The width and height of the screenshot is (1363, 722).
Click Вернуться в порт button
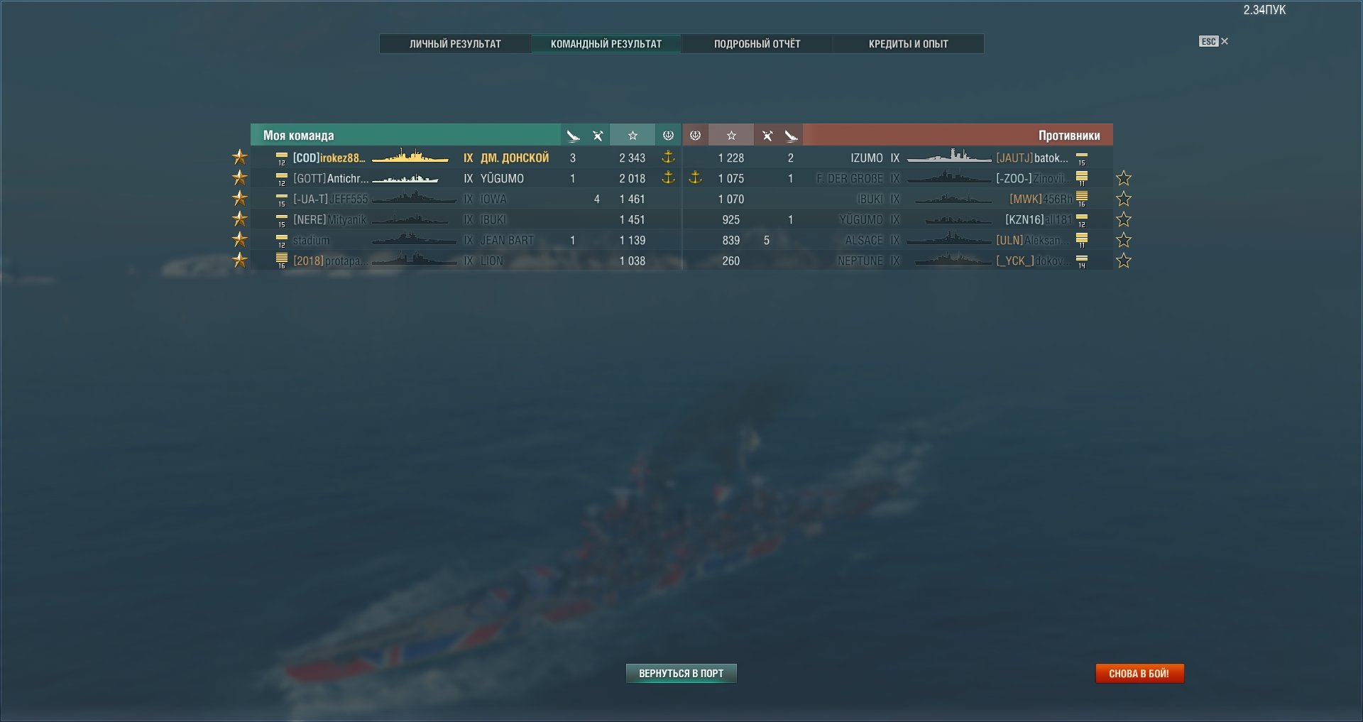[x=681, y=673]
